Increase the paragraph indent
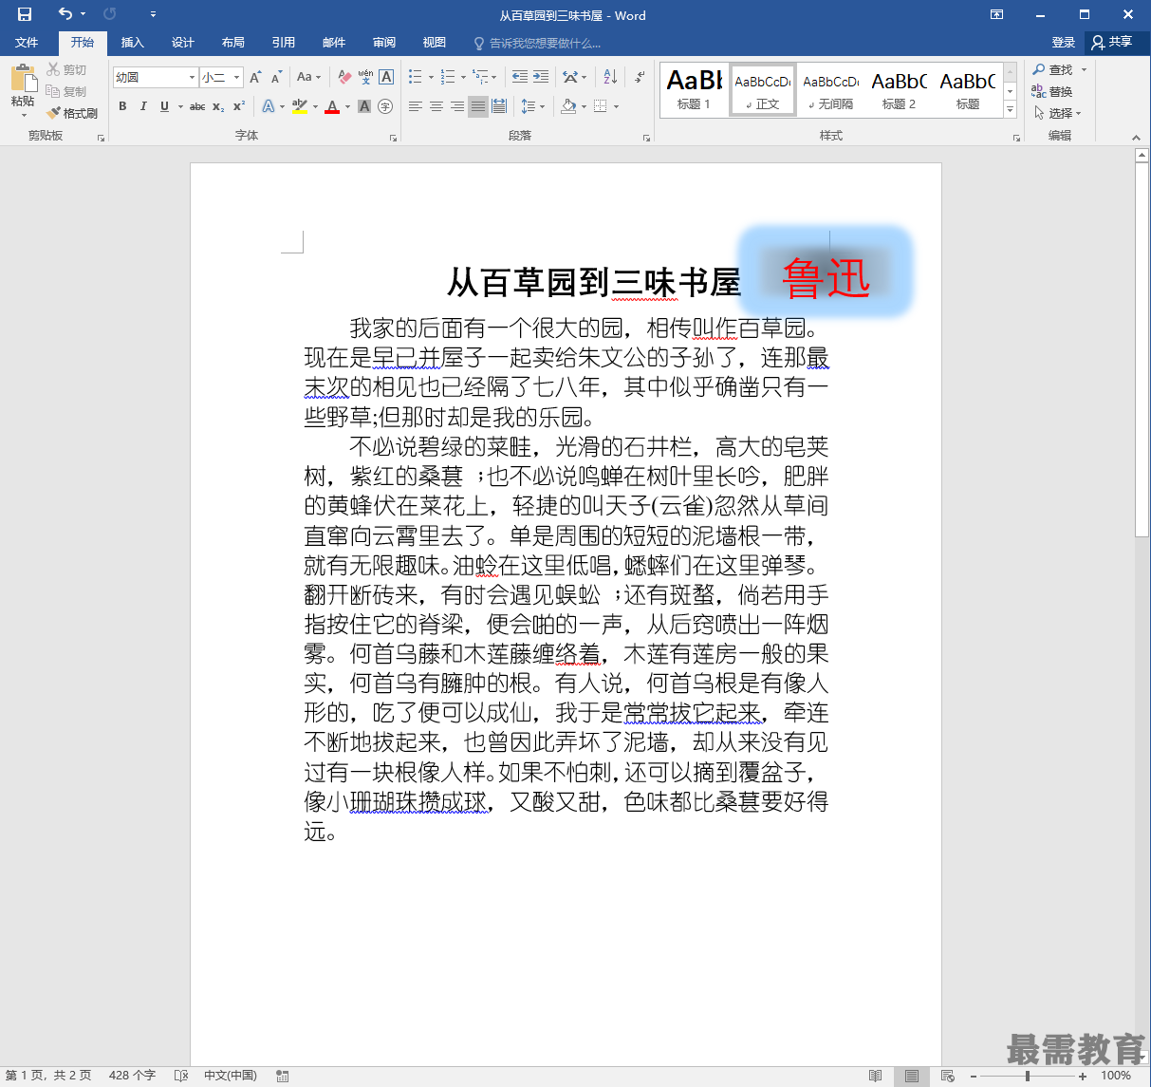The height and width of the screenshot is (1087, 1151). (x=540, y=77)
